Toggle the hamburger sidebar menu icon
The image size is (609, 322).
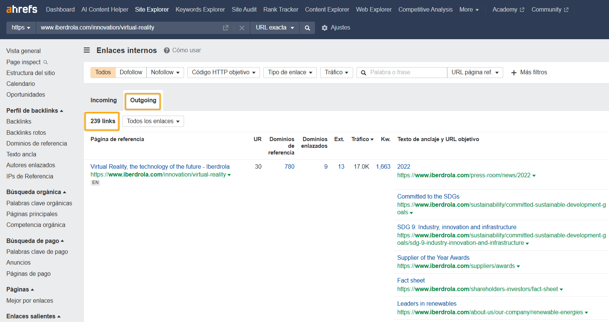(x=87, y=50)
